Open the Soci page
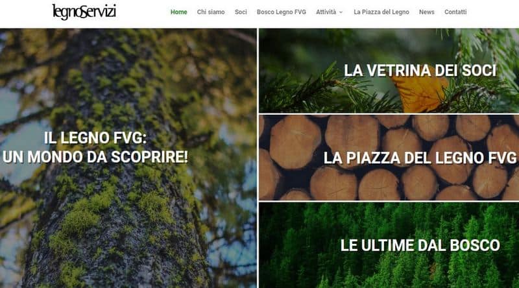The width and height of the screenshot is (519, 288). coord(241,12)
